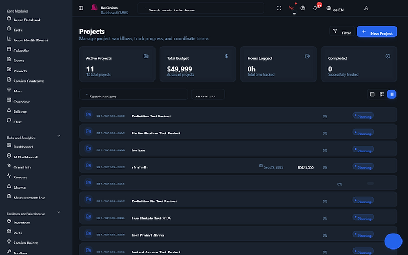Open Tasks in sidebar
This screenshot has width=408, height=255.
point(18,30)
